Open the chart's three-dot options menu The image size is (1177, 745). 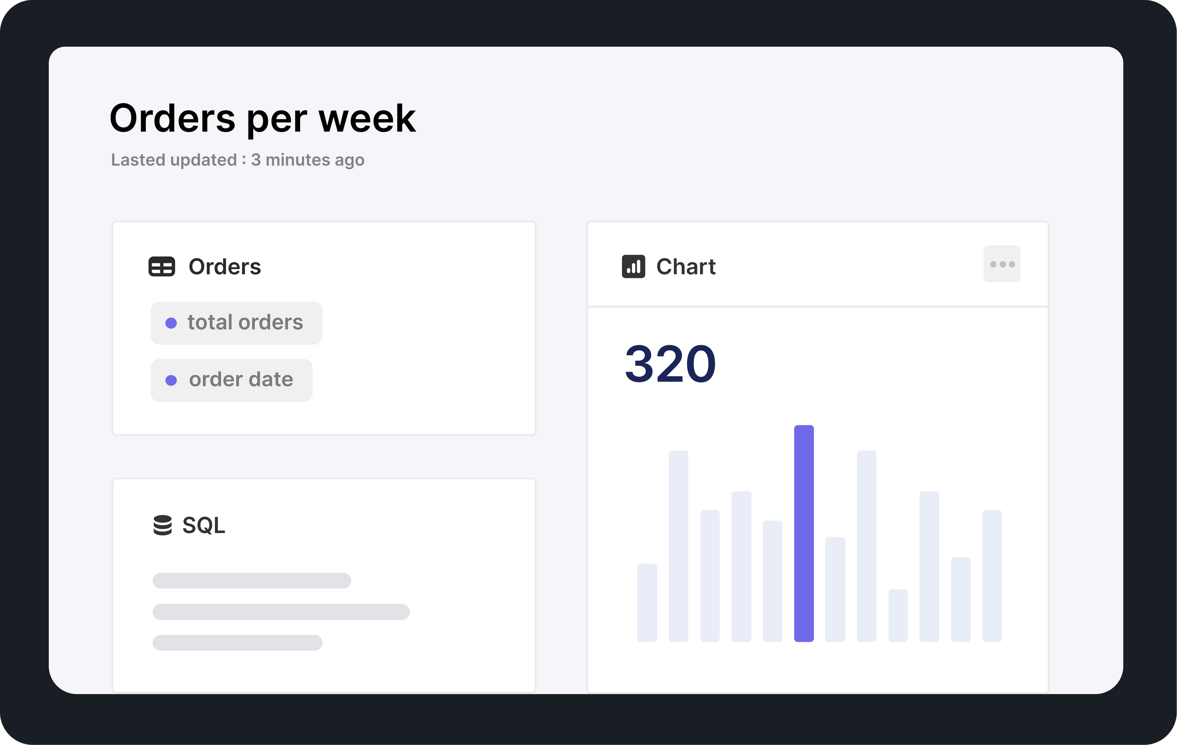click(x=1001, y=264)
